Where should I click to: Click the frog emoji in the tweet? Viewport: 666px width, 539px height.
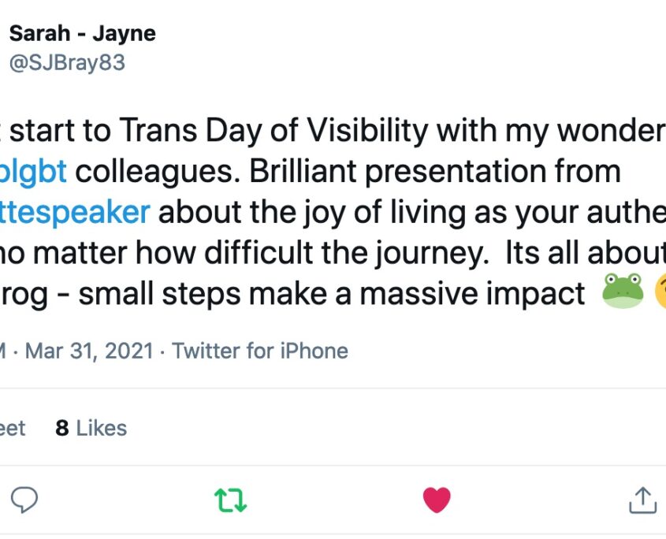[623, 291]
